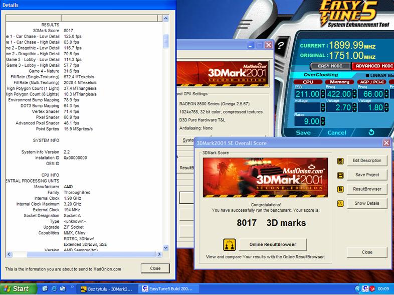Image resolution: width=394 pixels, height=295 pixels.
Task: Click the EasyTune5 question mark help icon
Action: coord(281,46)
